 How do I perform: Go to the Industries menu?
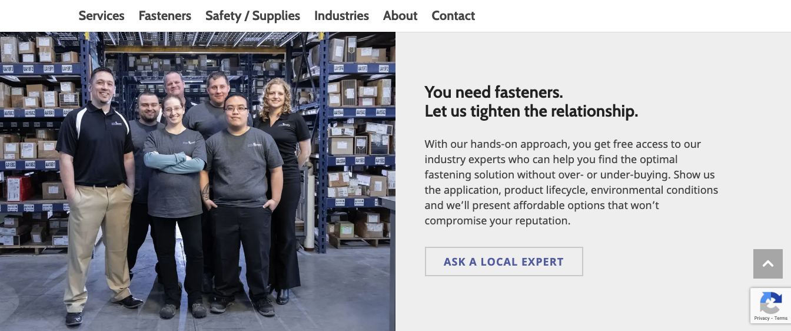point(341,16)
